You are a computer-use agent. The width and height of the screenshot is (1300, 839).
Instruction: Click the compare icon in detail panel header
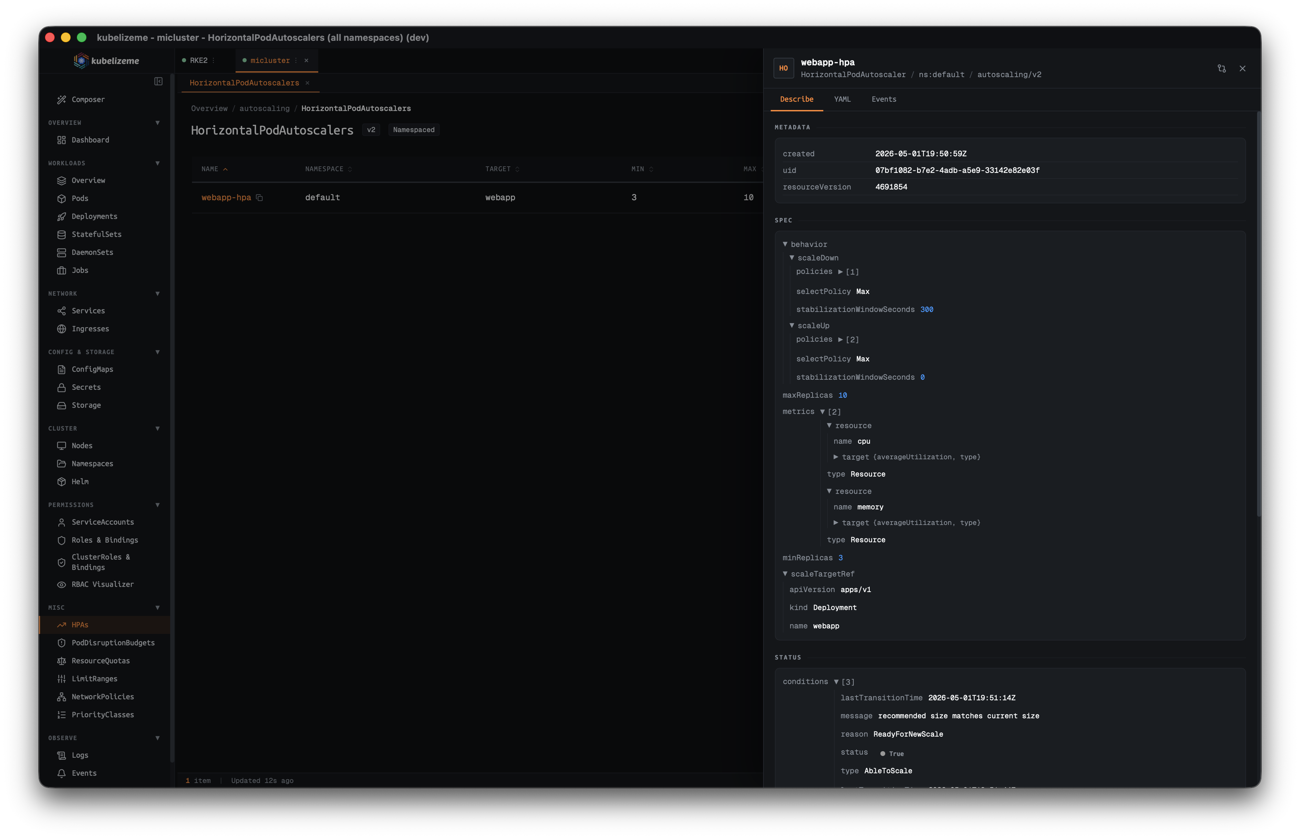point(1221,68)
